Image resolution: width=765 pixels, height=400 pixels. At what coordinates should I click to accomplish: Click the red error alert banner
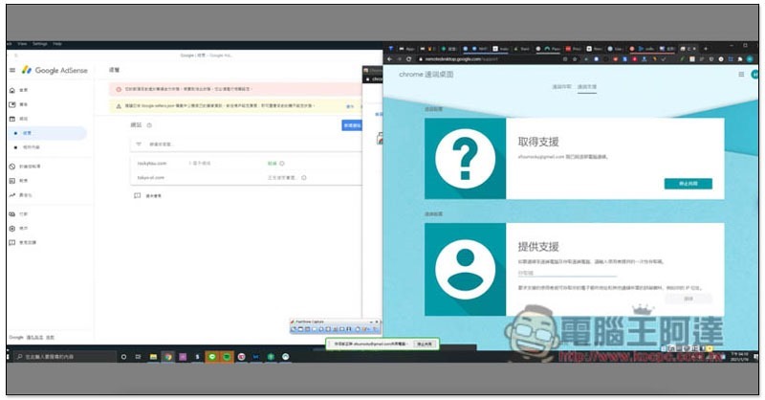[x=237, y=89]
